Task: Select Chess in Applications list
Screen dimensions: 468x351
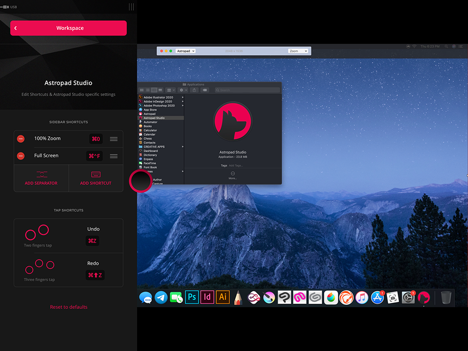Action: point(147,139)
